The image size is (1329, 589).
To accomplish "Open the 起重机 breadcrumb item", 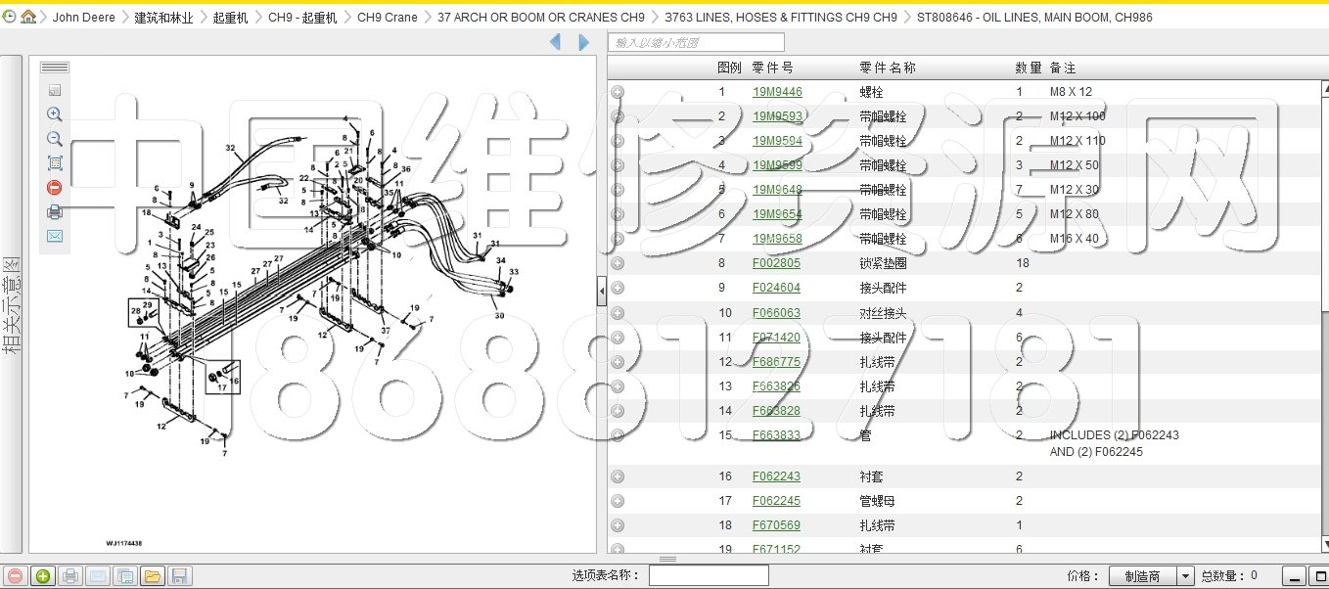I will coord(230,17).
